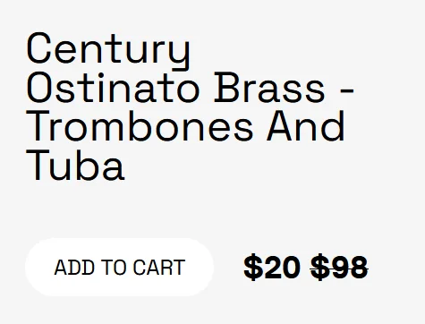Click the word And in title
The image size is (425, 324).
tap(306, 125)
